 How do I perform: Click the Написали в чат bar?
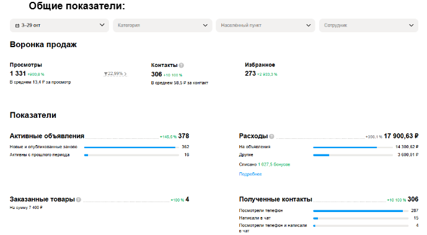pyautogui.click(x=361, y=218)
